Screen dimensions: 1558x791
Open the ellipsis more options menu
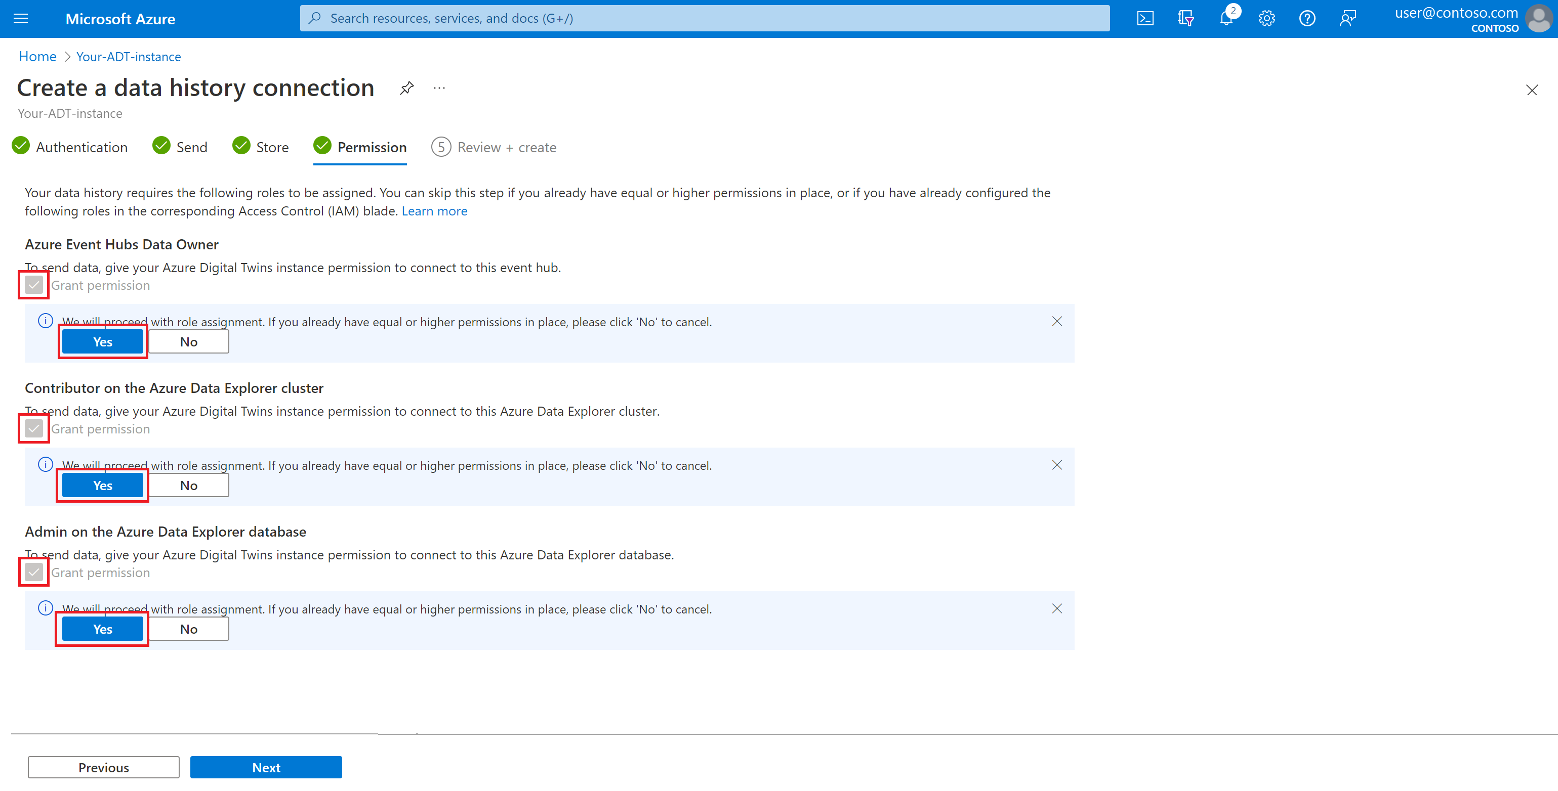coord(440,88)
